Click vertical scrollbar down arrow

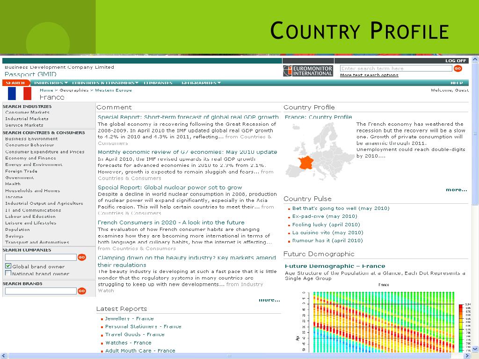tap(475, 349)
